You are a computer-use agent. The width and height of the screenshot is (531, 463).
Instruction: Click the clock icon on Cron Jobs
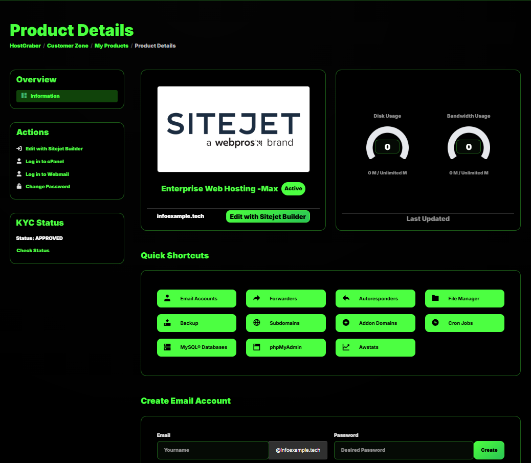point(435,322)
